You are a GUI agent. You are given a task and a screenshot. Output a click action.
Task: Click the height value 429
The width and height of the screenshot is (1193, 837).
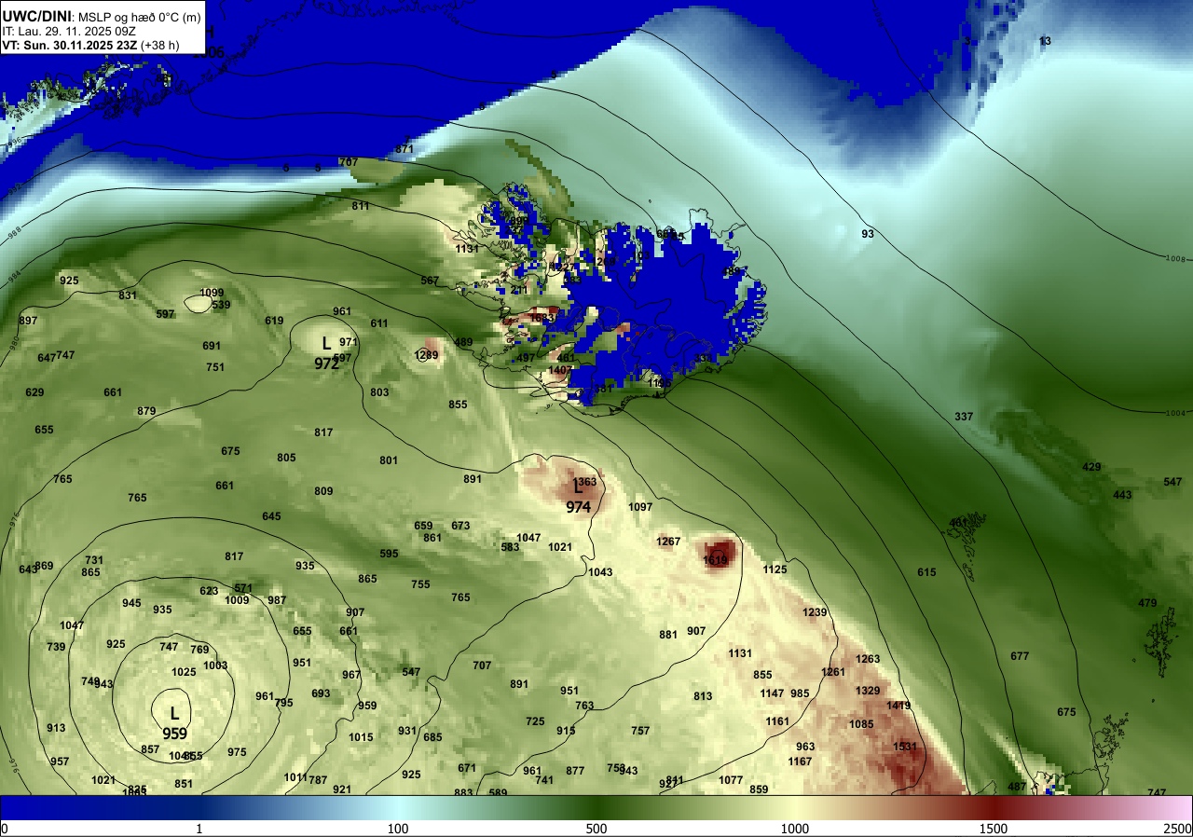point(1091,467)
